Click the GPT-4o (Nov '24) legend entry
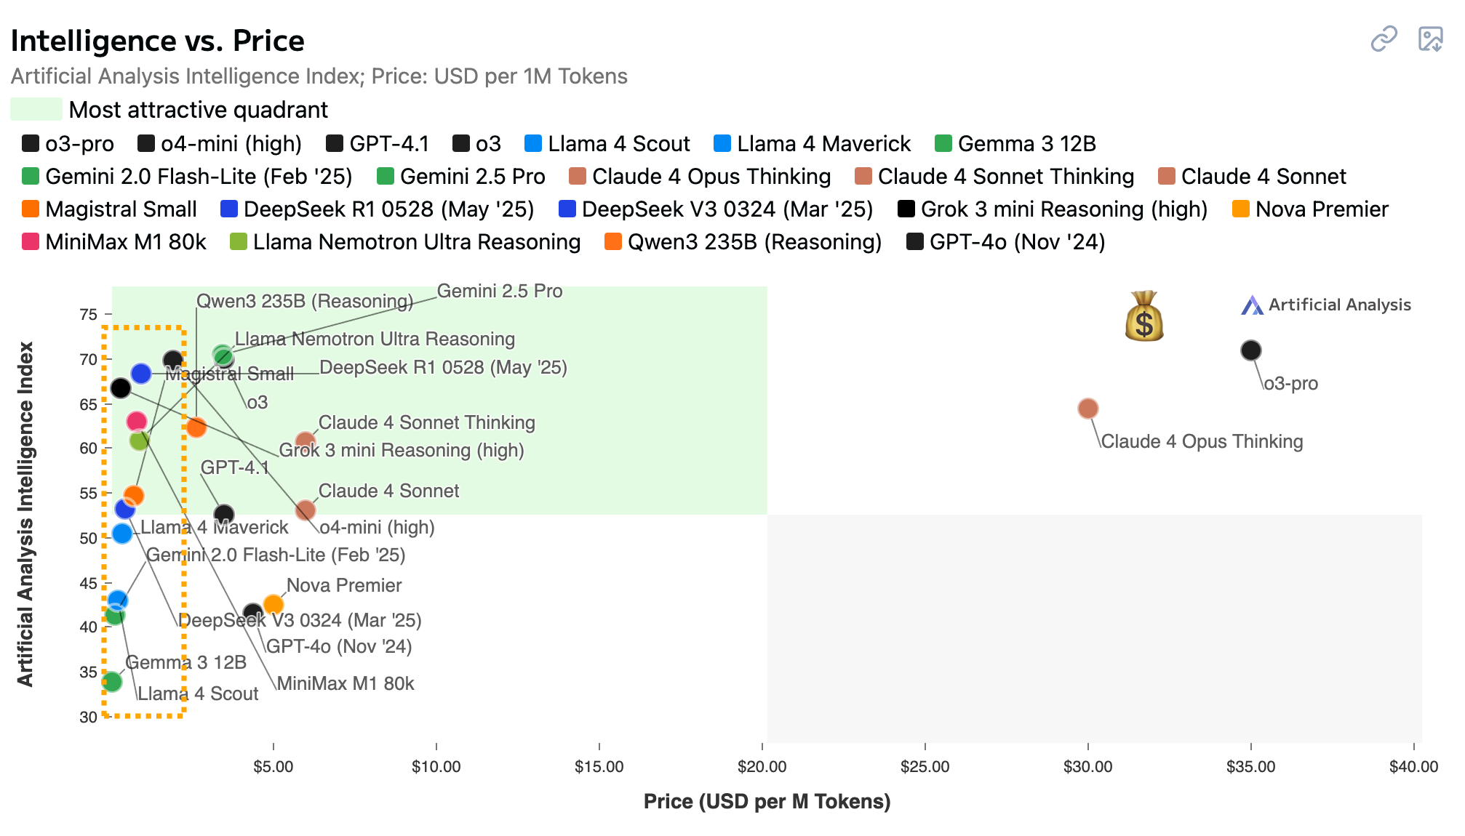 point(1006,242)
